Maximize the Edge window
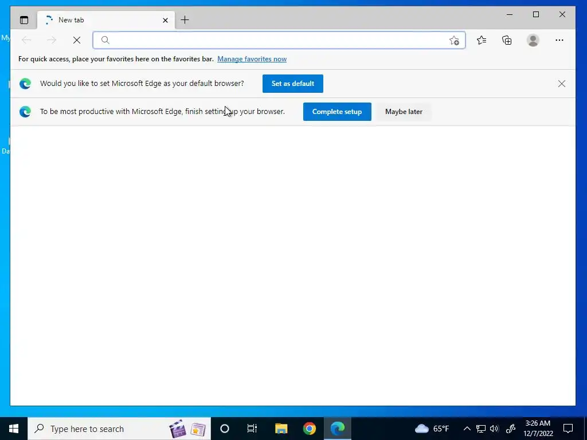 pyautogui.click(x=536, y=14)
